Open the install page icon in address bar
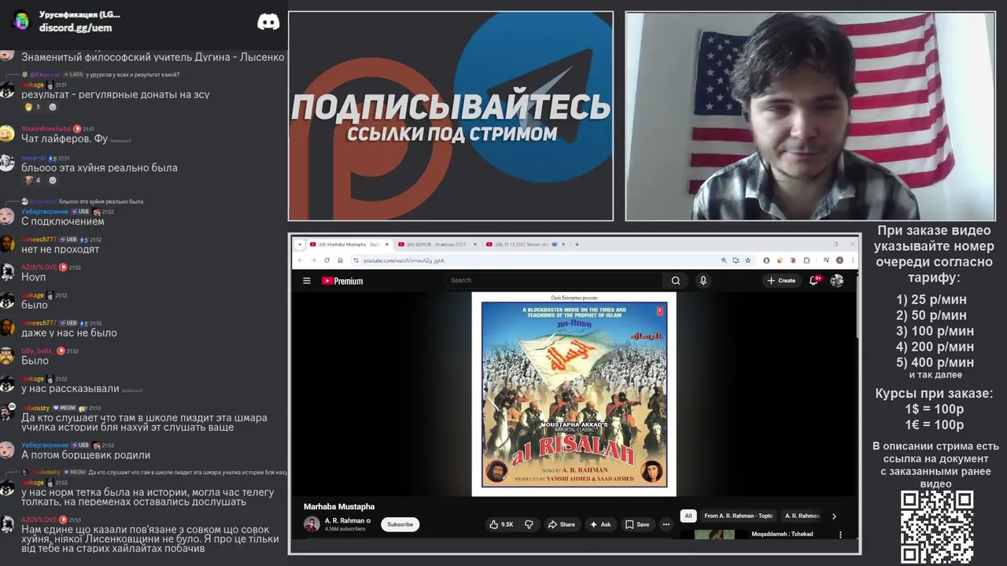This screenshot has height=566, width=1007. 736,260
